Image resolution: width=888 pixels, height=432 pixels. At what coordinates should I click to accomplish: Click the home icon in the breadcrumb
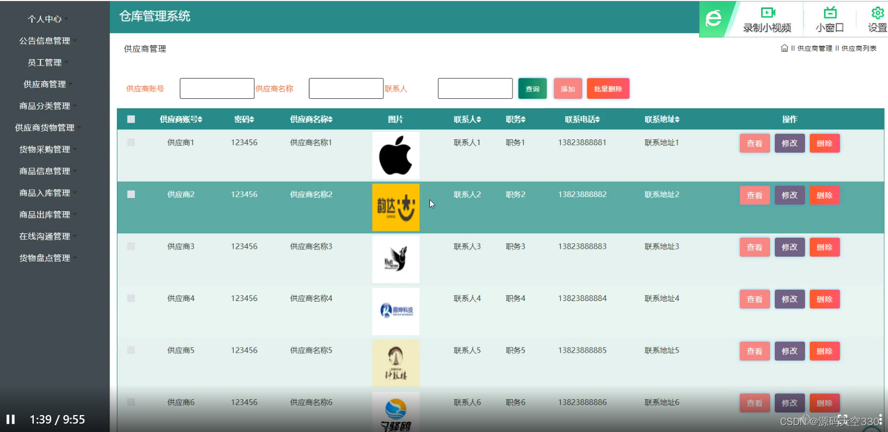(x=784, y=48)
